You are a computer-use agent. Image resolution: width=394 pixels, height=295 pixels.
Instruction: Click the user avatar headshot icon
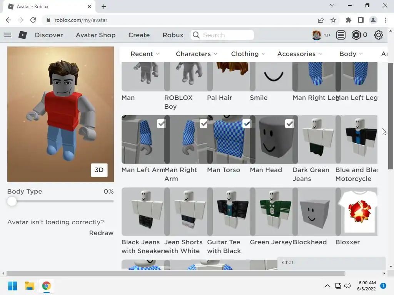click(317, 35)
